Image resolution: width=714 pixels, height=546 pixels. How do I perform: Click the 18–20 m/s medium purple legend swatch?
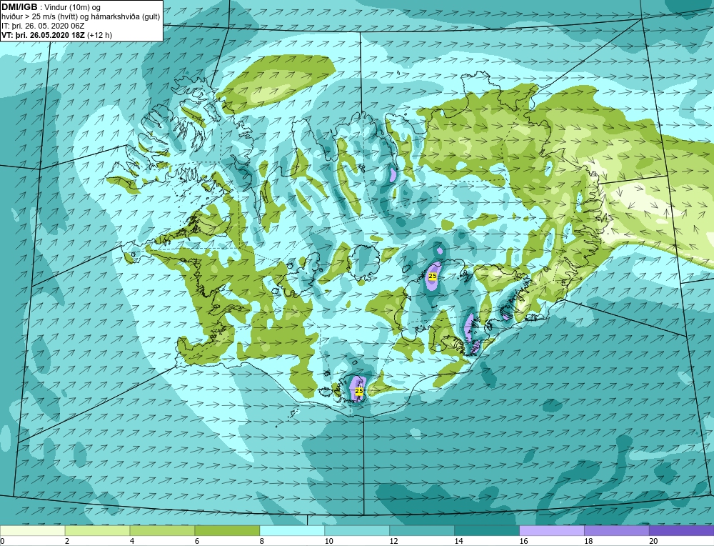pyautogui.click(x=617, y=530)
